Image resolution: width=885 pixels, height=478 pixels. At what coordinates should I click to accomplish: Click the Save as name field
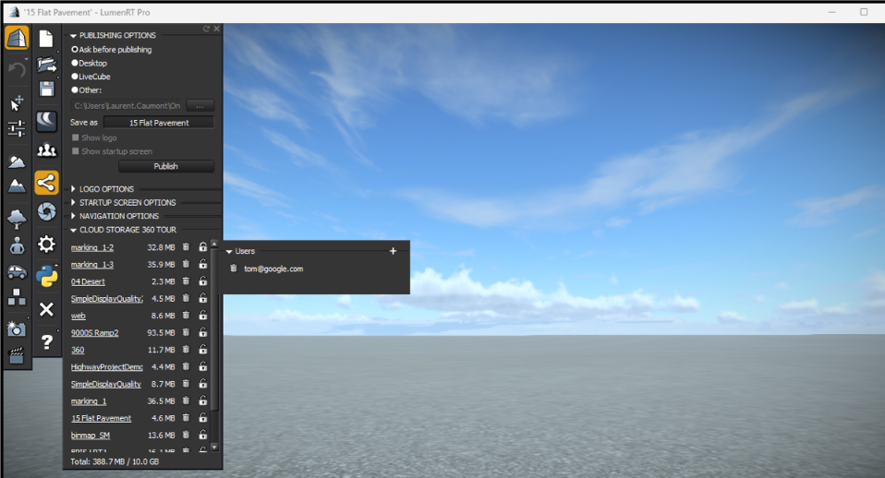pos(159,123)
